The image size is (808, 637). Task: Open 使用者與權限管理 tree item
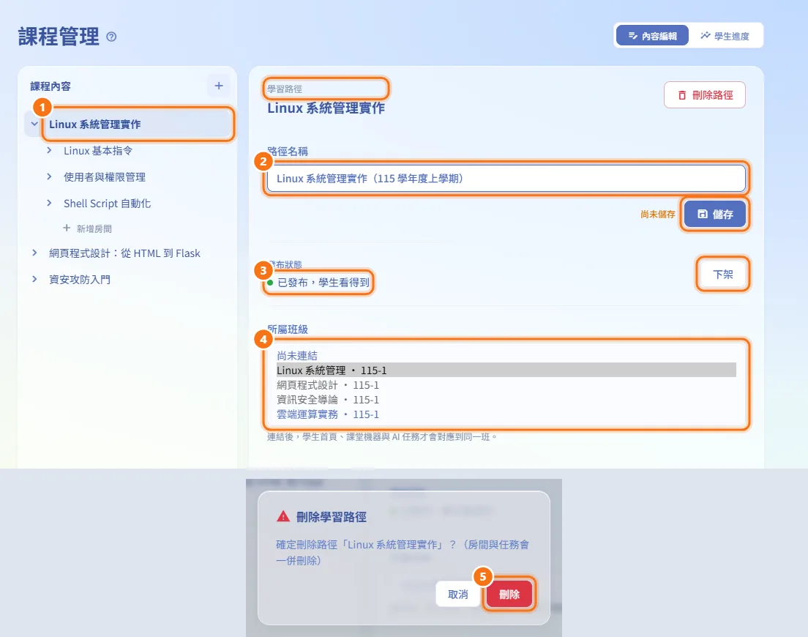click(105, 176)
